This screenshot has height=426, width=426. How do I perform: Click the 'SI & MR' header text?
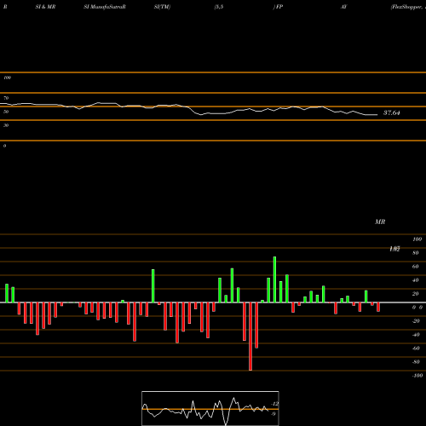tap(45, 7)
